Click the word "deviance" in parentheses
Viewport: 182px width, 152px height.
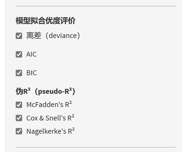(x=63, y=36)
